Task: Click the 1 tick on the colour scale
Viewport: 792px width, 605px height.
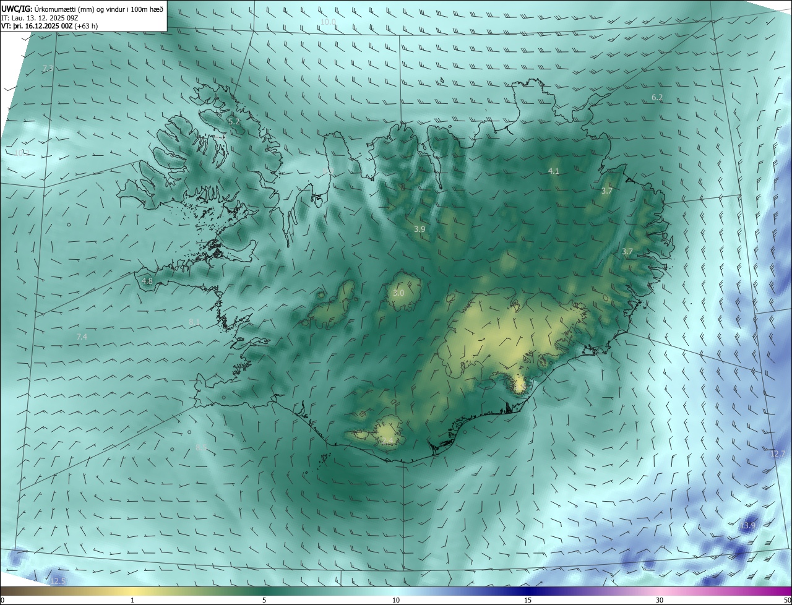Action: click(x=132, y=600)
